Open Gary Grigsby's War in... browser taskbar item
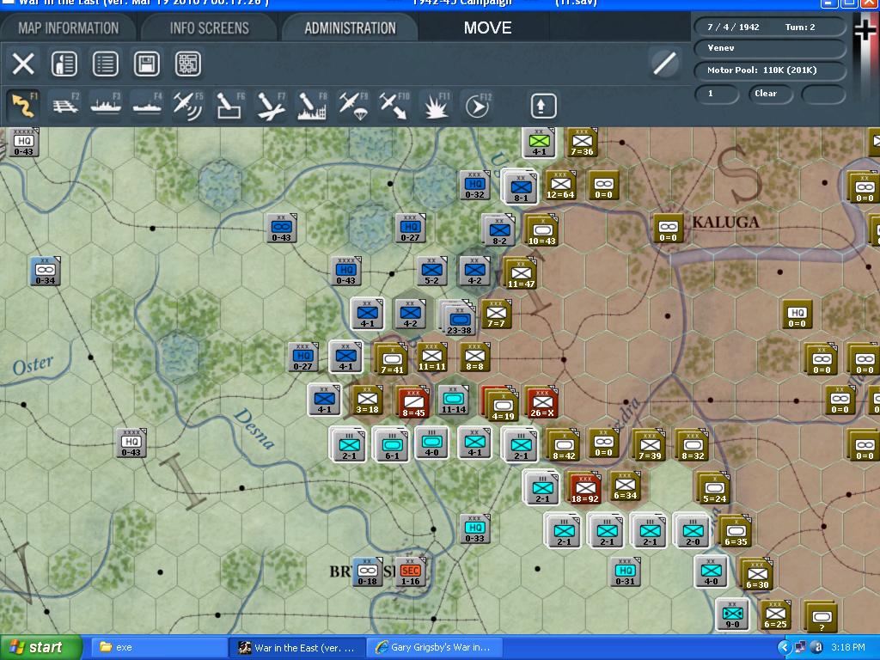The width and height of the screenshot is (880, 660). (435, 648)
